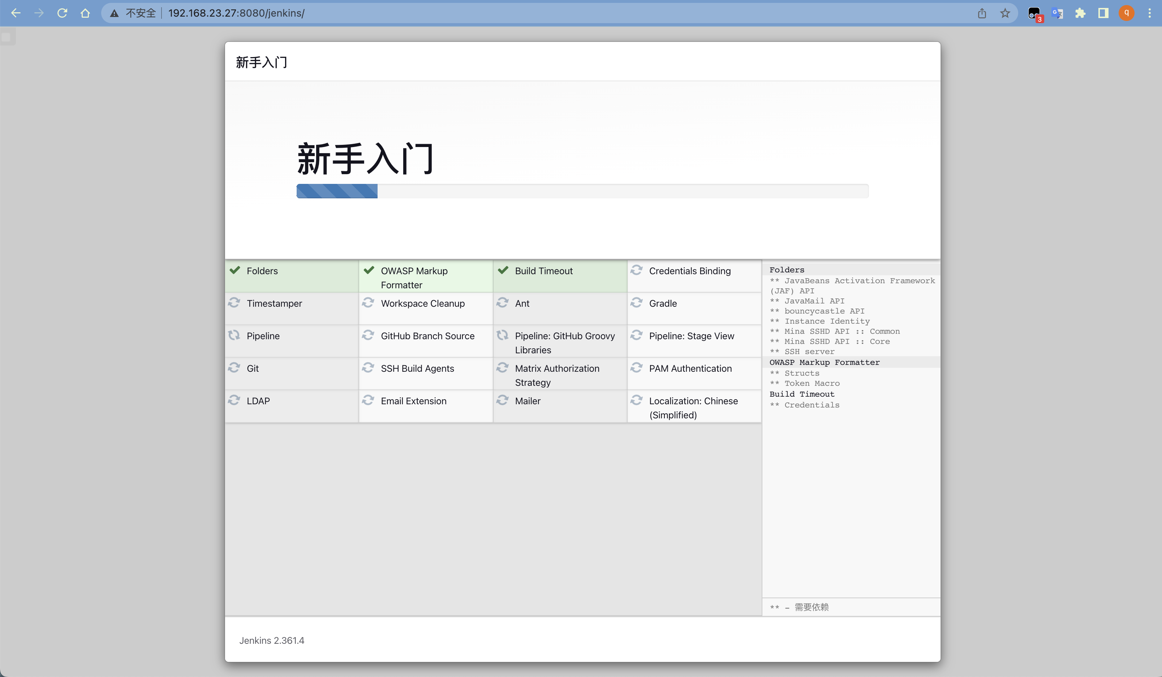Screen dimensions: 1162x677
Task: Click the SSH Build Agents plugin name
Action: click(417, 368)
